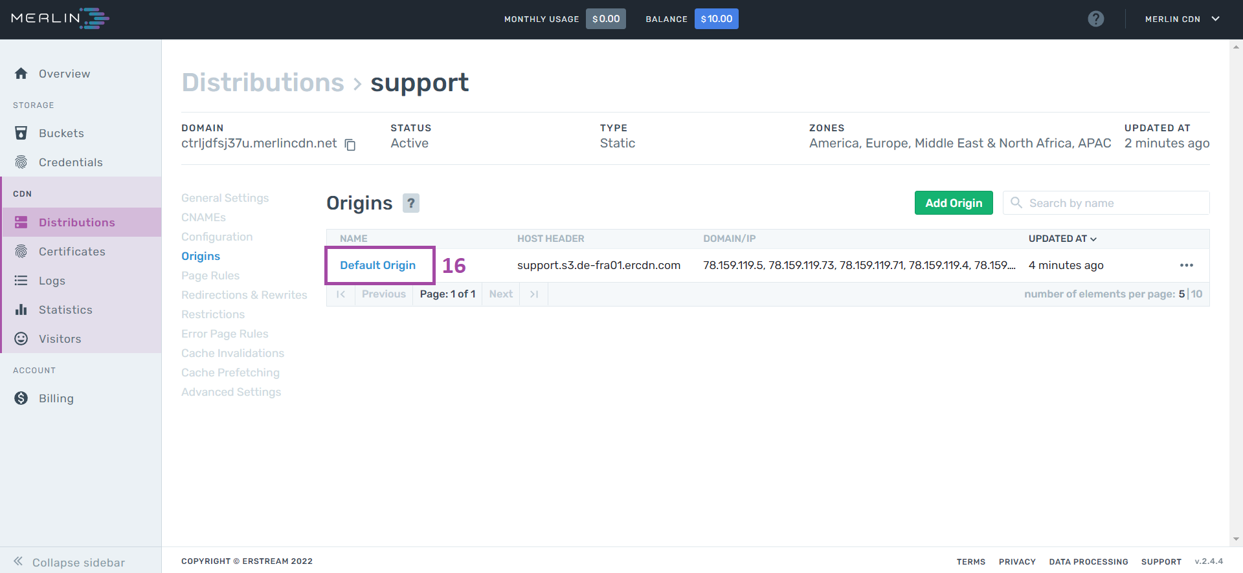Click the Distributions breadcrumb link

tap(263, 83)
